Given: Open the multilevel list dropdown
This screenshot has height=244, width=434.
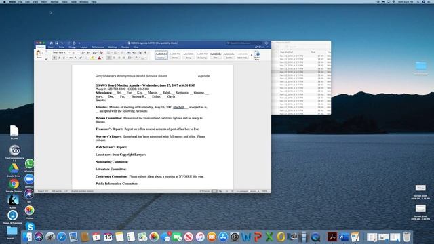Looking at the screenshot, I should [125, 52].
